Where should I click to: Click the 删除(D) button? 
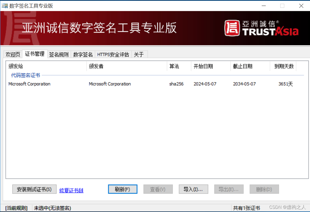(264, 189)
